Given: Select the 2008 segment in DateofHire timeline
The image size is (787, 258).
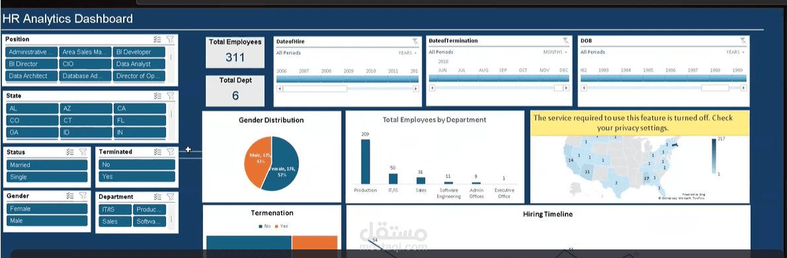Looking at the screenshot, I should (x=326, y=79).
